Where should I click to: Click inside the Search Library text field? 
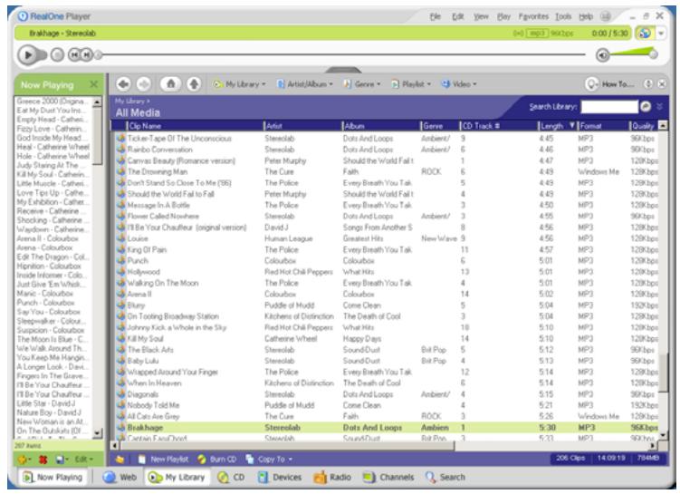614,108
